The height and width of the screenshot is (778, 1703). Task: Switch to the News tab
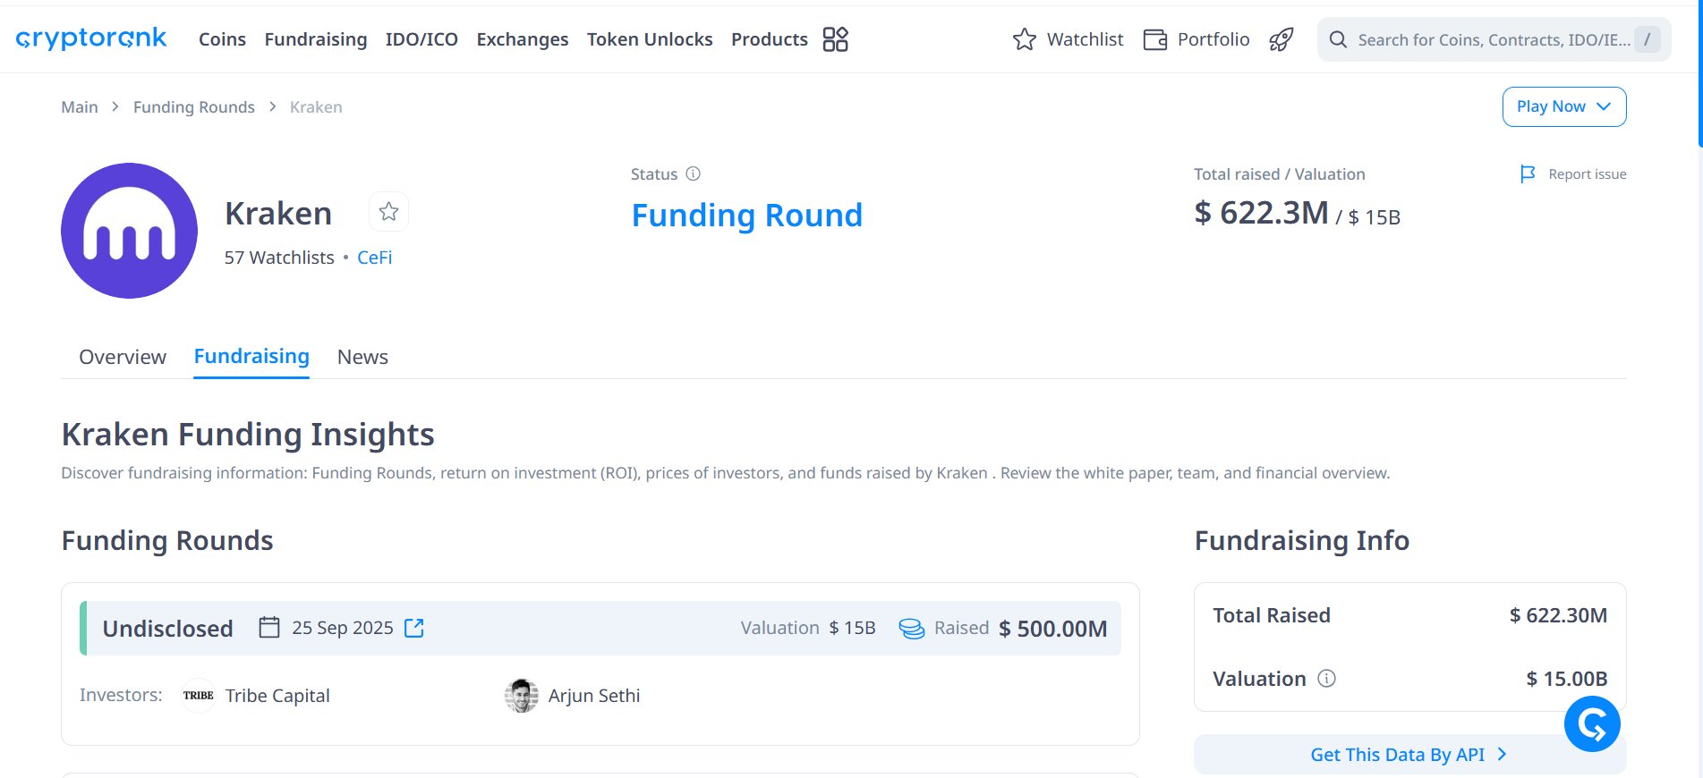(x=362, y=357)
